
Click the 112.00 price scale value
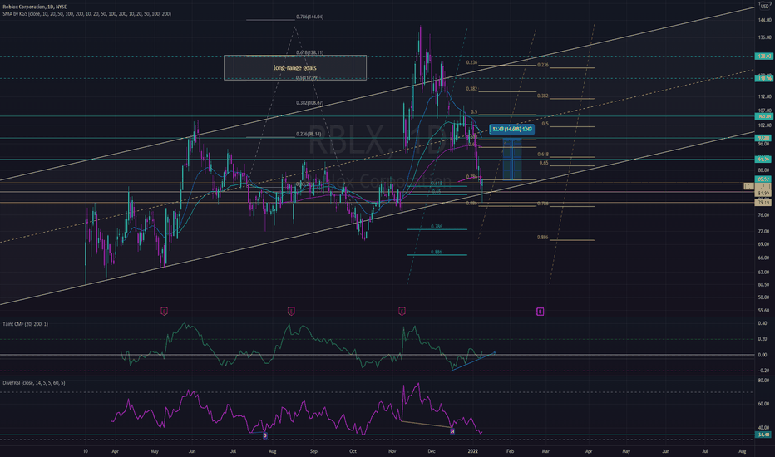click(x=764, y=97)
